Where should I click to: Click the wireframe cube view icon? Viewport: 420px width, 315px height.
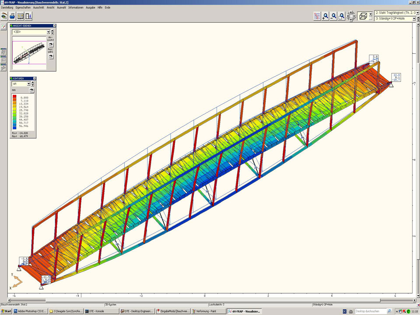point(363,16)
